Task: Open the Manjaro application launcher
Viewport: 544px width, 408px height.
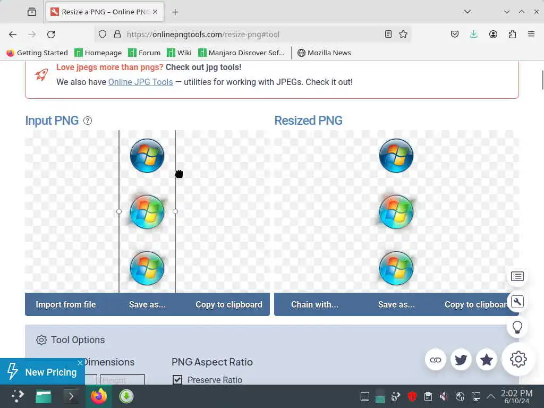Action: click(18, 396)
